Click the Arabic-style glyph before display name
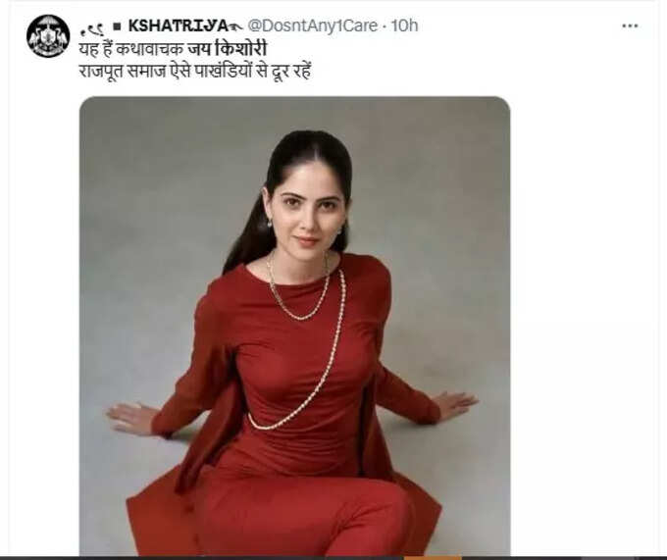Image resolution: width=667 pixels, height=560 pixels. [x=92, y=29]
